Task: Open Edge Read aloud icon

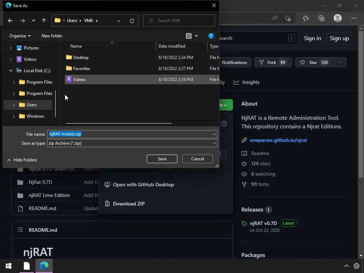Action: 275,18
